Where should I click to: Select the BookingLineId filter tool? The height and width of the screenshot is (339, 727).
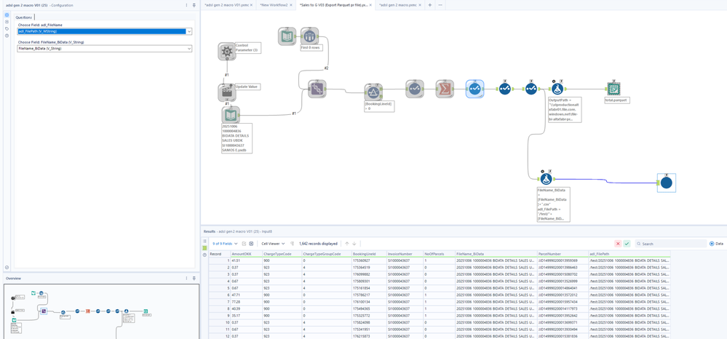coord(373,92)
